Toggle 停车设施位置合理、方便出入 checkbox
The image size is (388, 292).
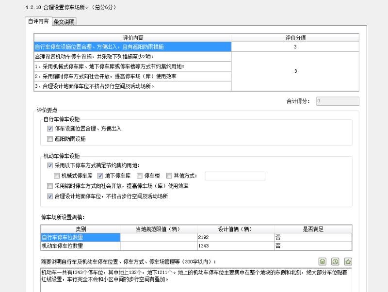pos(50,129)
